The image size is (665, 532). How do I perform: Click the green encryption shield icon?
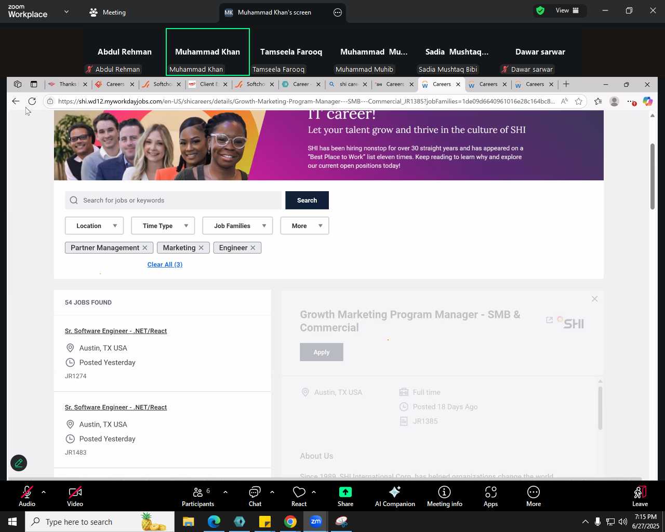click(540, 10)
